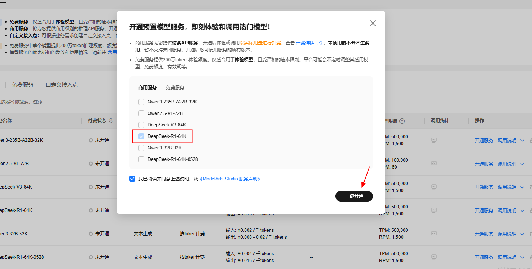This screenshot has height=269, width=532.
Task: Close the dialog with the X icon
Action: (x=373, y=23)
